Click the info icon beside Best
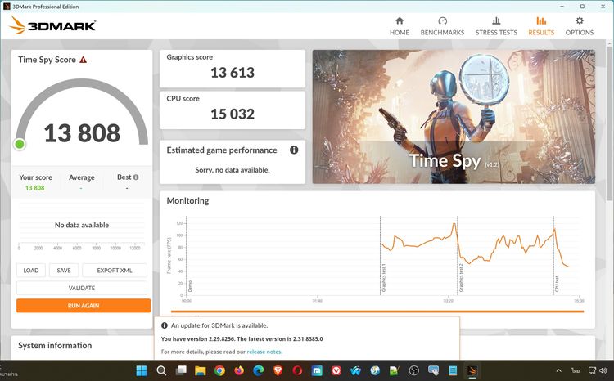The image size is (614, 381). 136,177
